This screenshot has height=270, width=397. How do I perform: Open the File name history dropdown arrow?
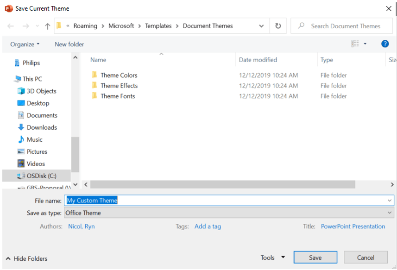point(390,201)
